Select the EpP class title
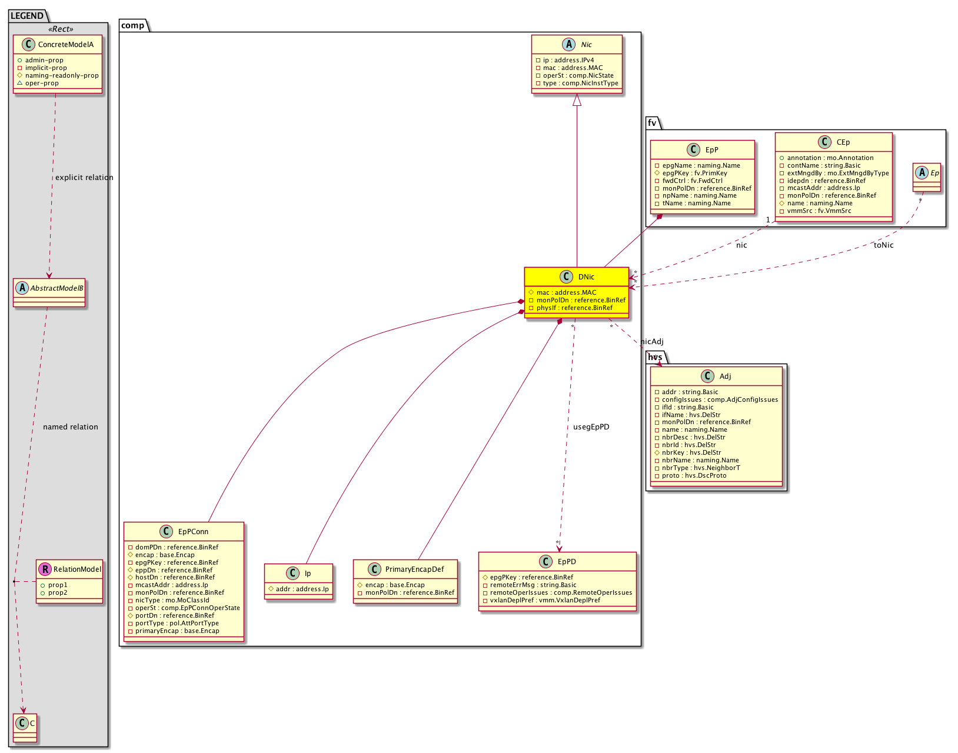 click(711, 149)
